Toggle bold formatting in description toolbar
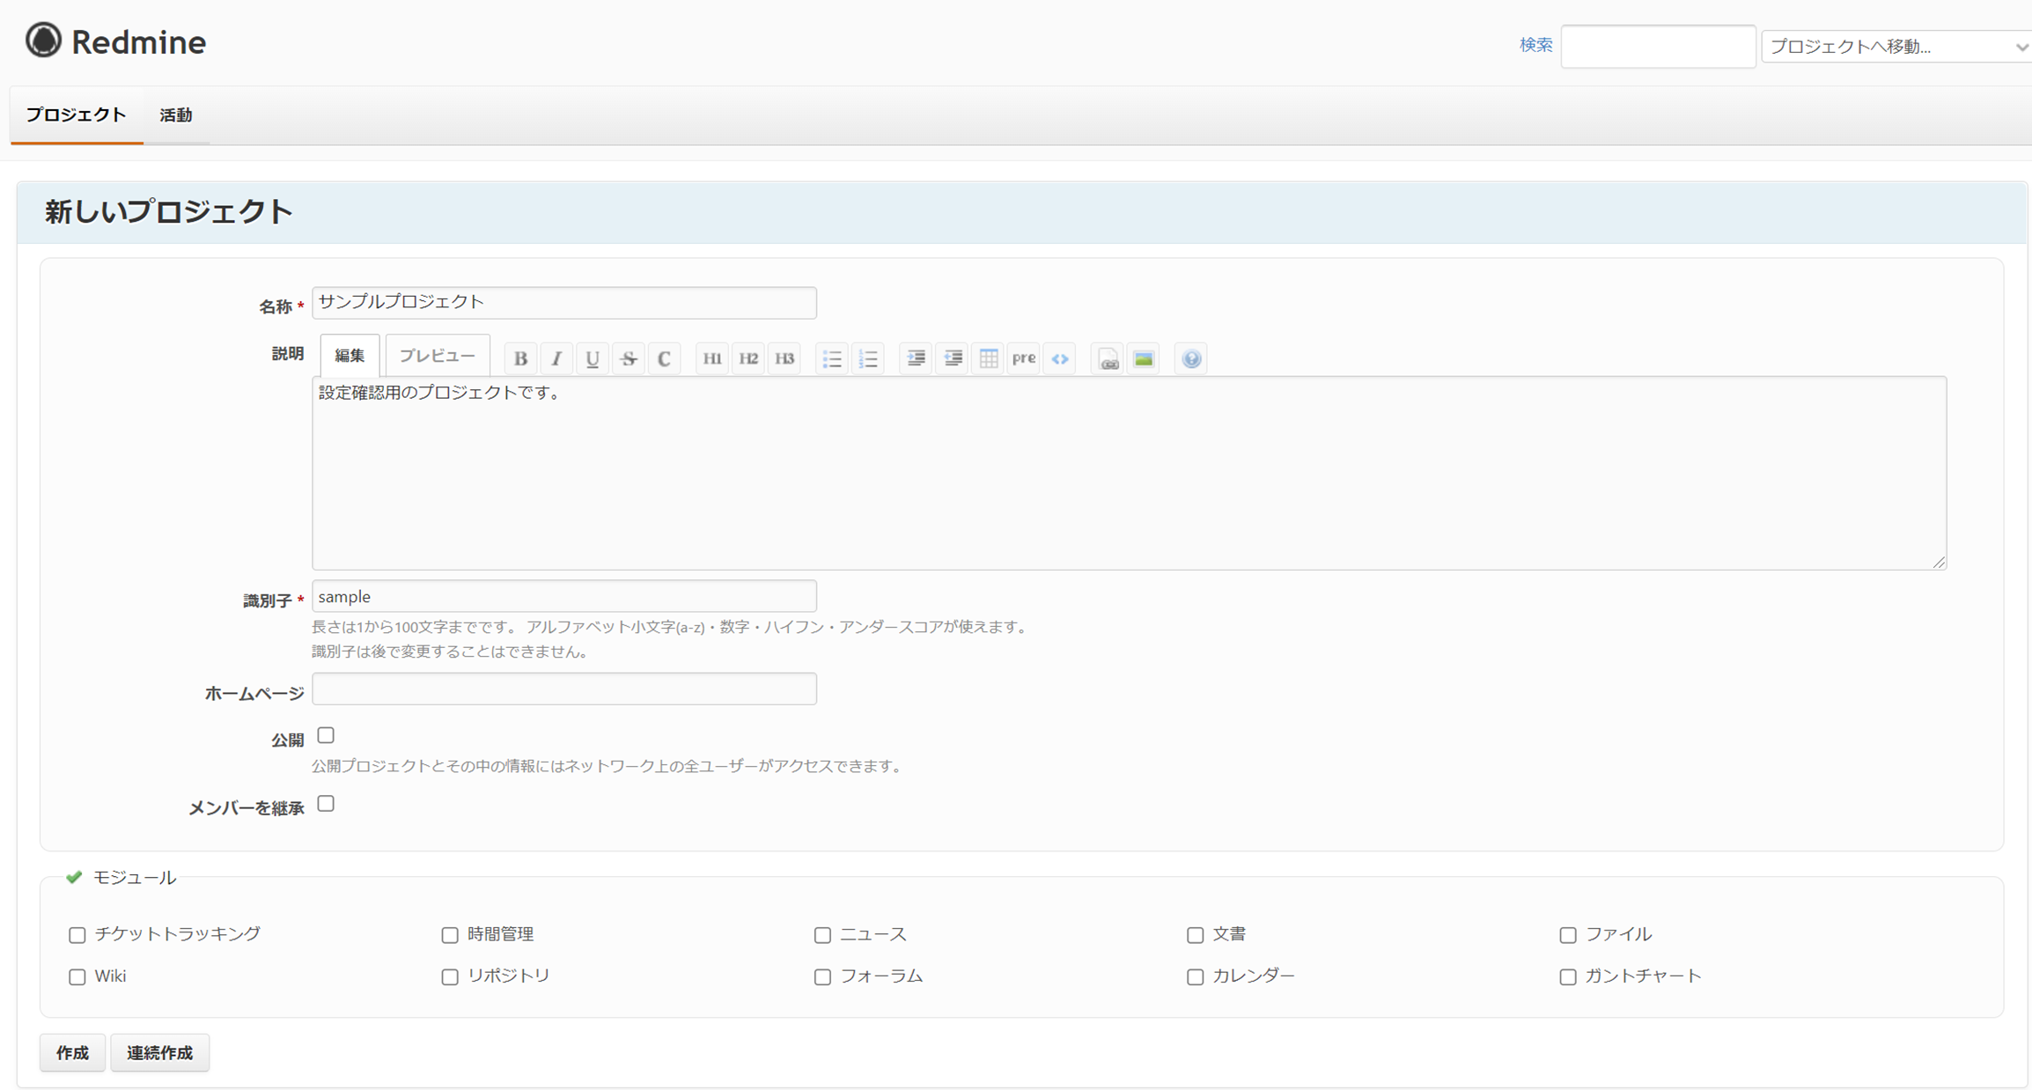This screenshot has width=2032, height=1090. (520, 358)
